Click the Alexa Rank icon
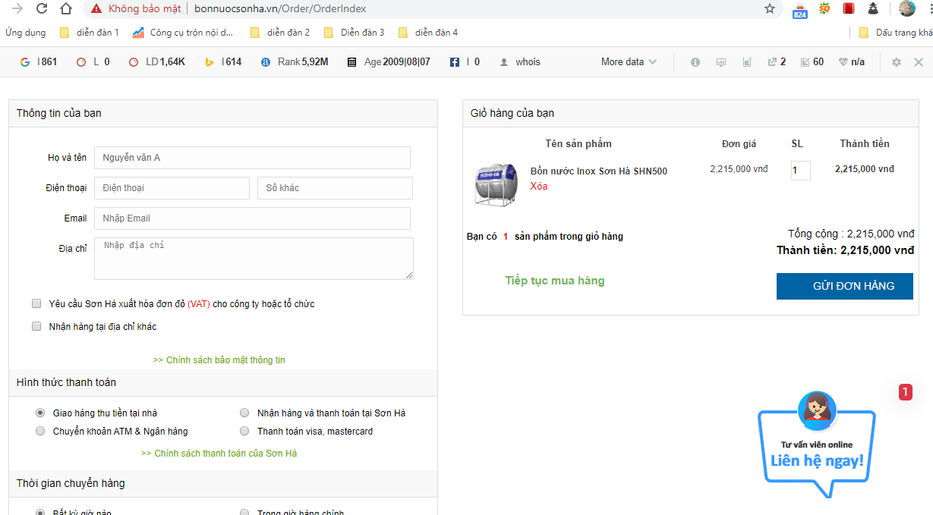Viewport: 933px width, 515px height. tap(266, 62)
